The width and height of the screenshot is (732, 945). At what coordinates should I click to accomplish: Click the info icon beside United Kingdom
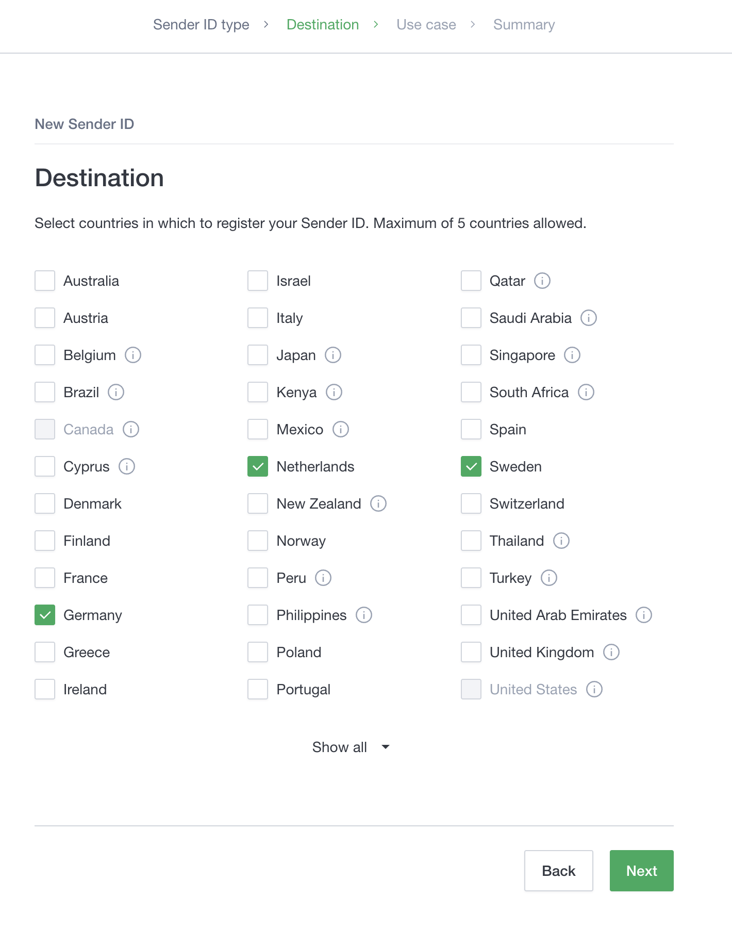tap(611, 653)
